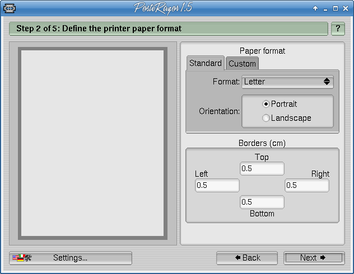Click the Right border input field

coord(307,185)
